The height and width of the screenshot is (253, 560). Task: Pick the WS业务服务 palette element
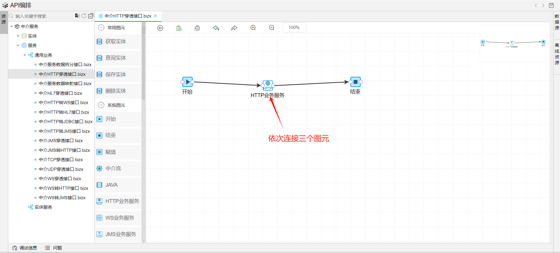(120, 218)
